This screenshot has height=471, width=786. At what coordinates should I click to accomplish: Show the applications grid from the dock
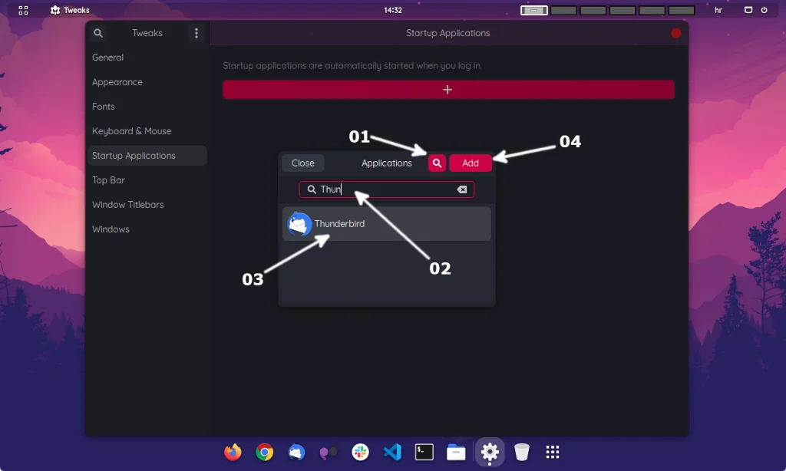pyautogui.click(x=554, y=453)
